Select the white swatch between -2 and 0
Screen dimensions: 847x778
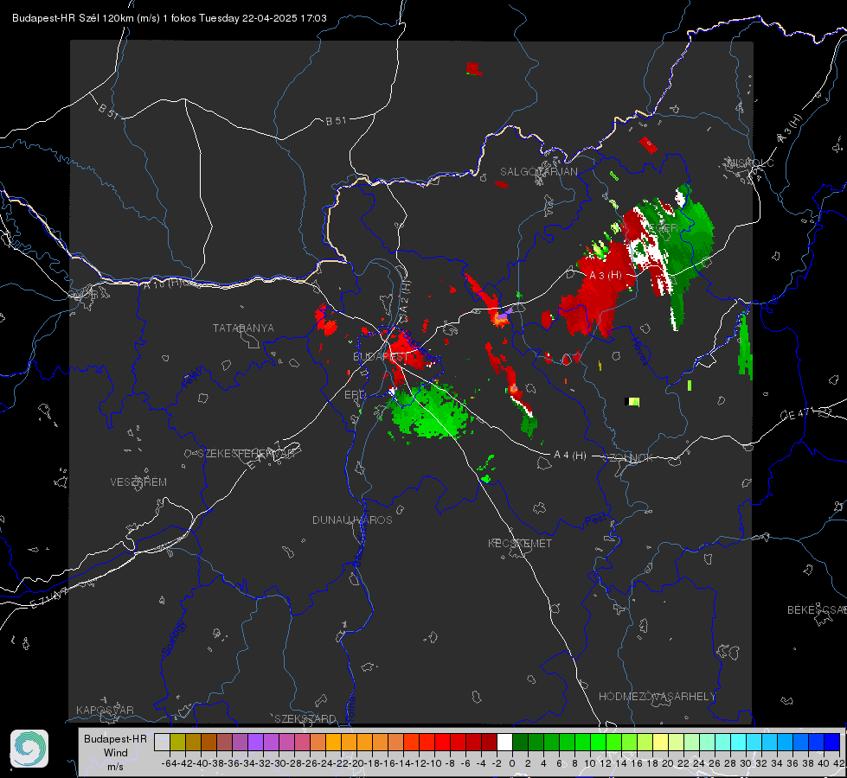(504, 743)
